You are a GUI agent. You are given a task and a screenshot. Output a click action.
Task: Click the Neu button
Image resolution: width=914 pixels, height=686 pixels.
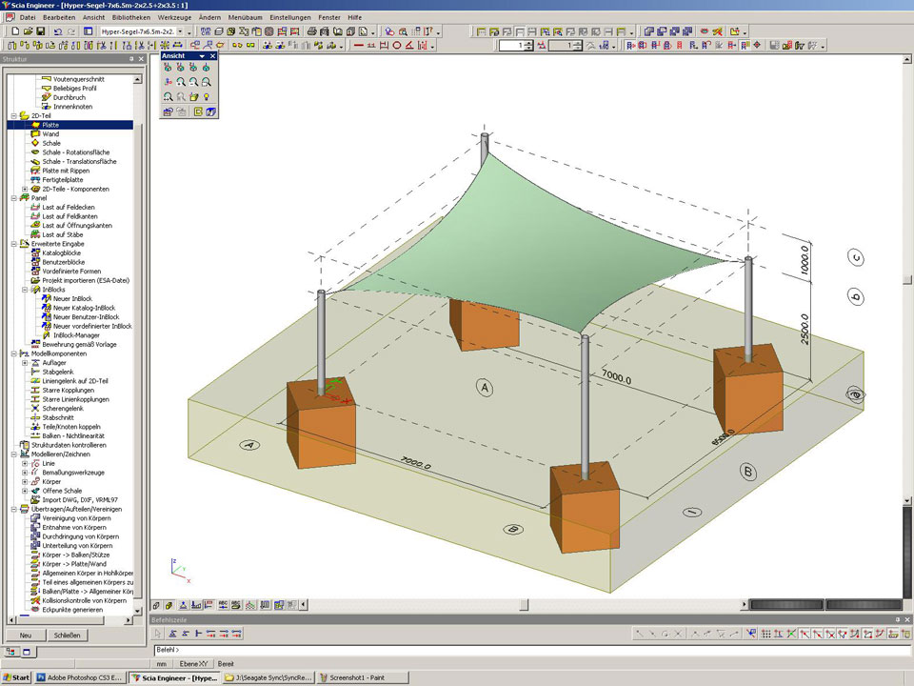coord(26,635)
